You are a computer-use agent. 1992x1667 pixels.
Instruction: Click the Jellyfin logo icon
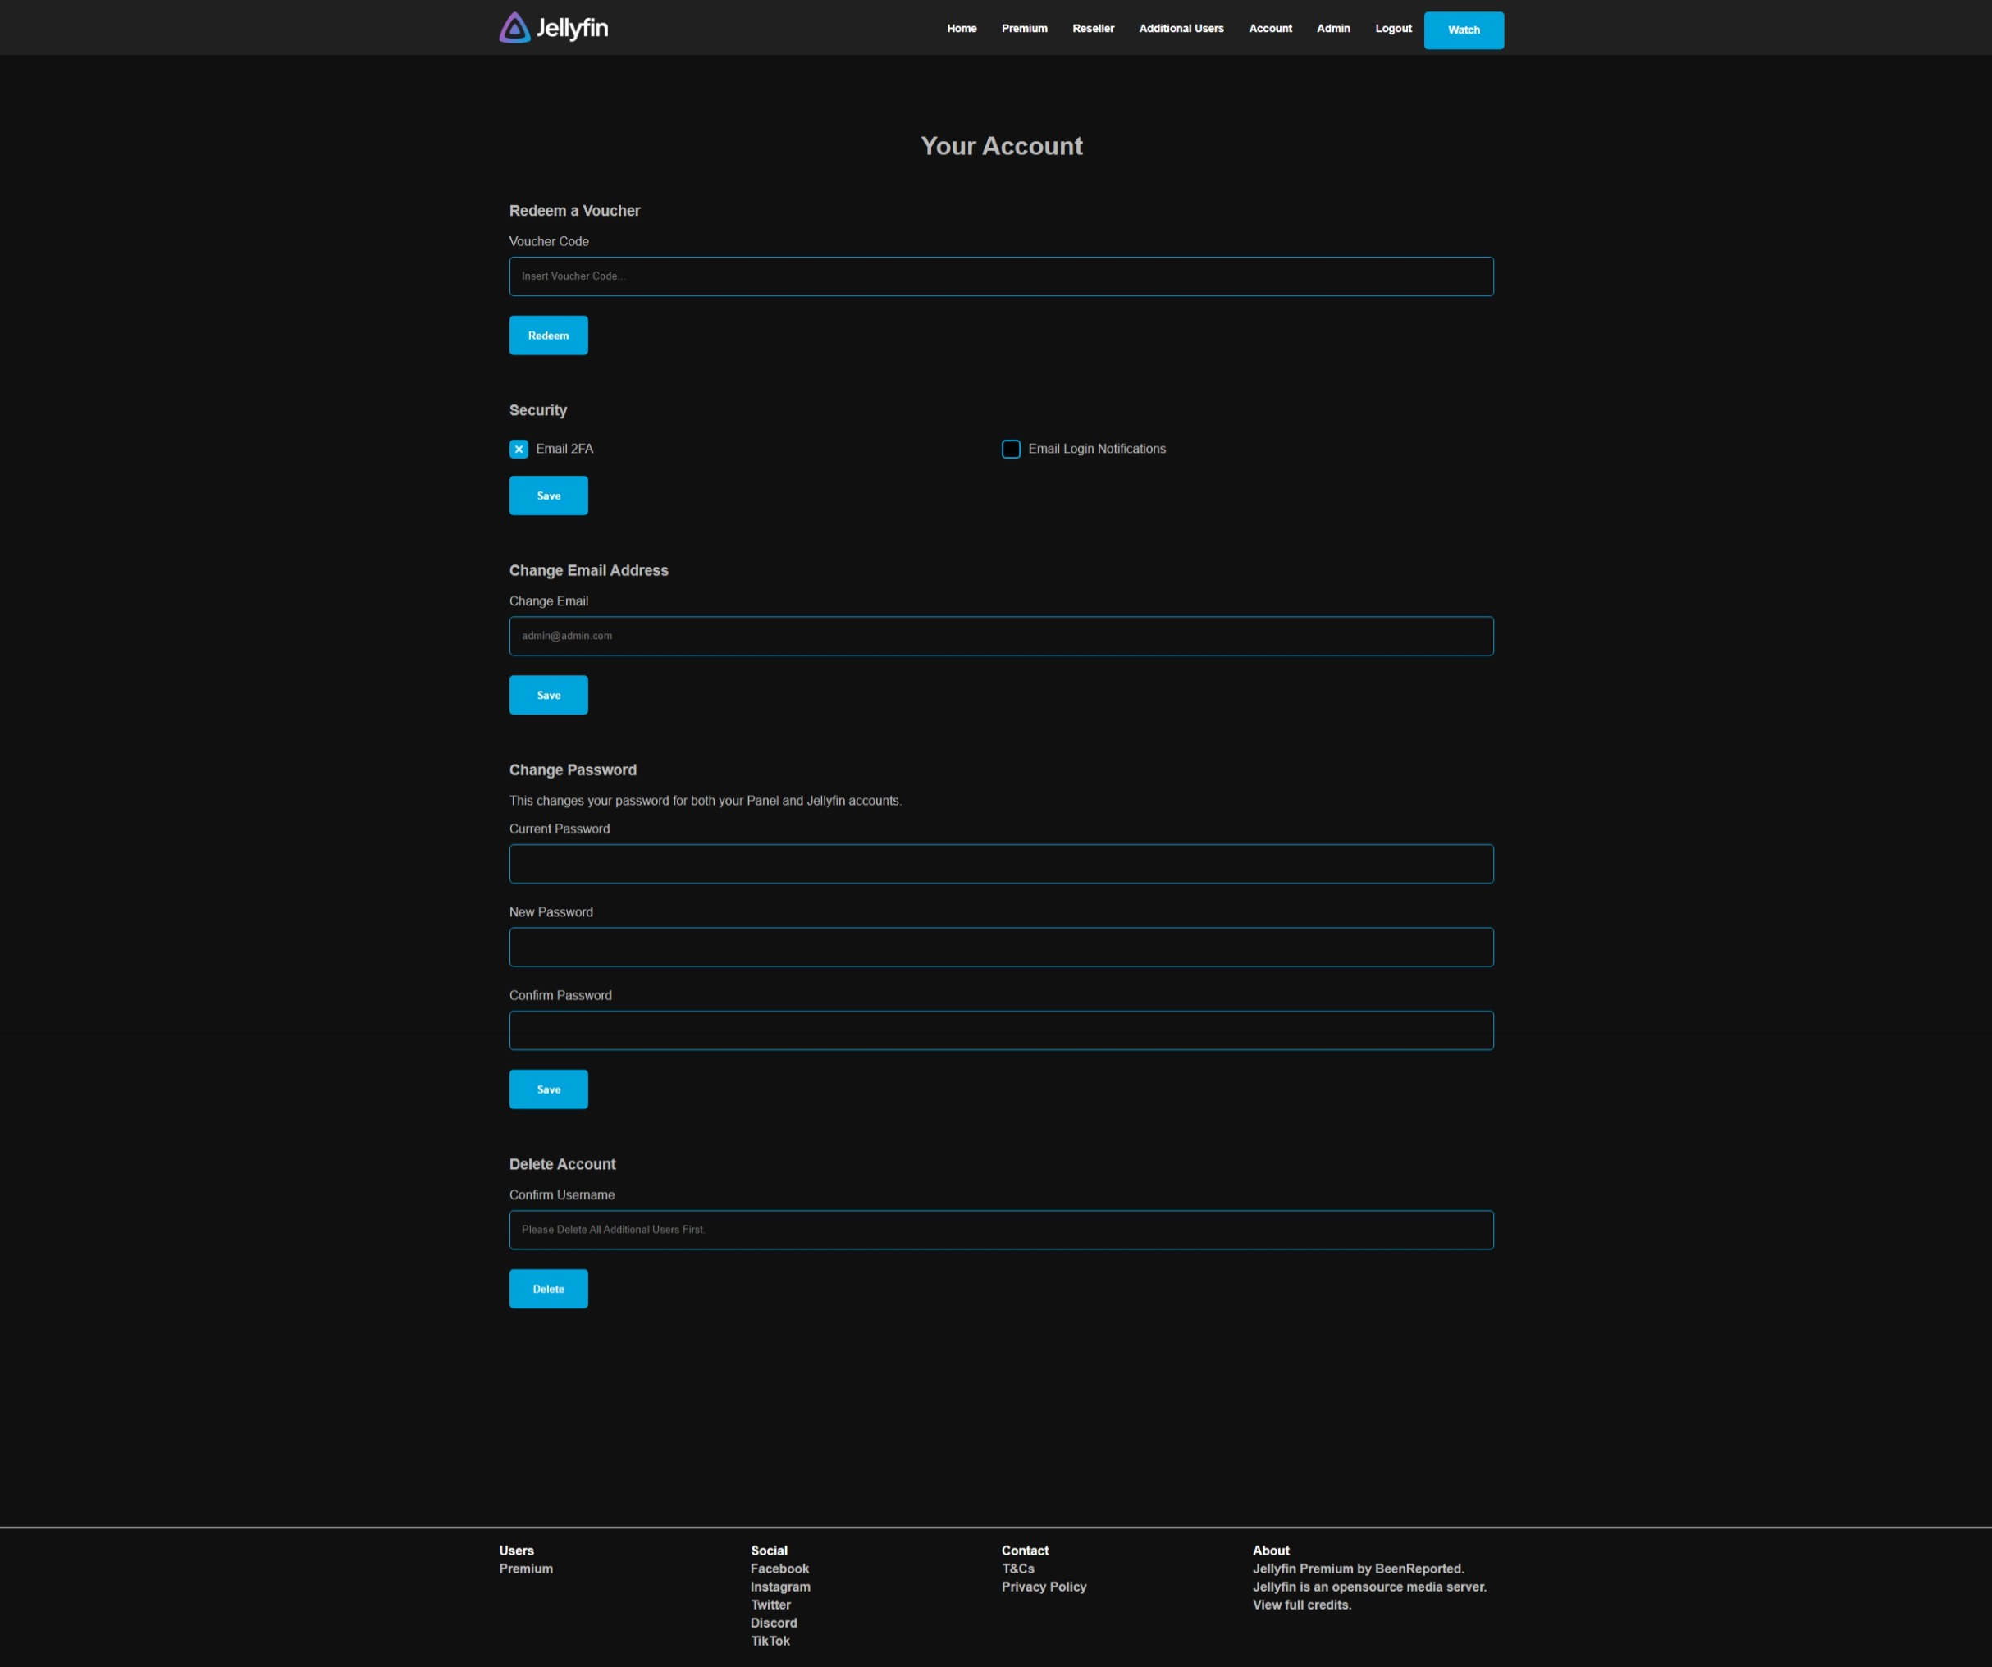(514, 29)
